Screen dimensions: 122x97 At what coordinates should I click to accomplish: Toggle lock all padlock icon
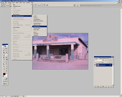point(103,62)
